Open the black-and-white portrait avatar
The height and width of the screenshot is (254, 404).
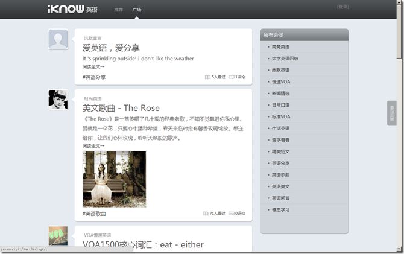click(x=58, y=100)
